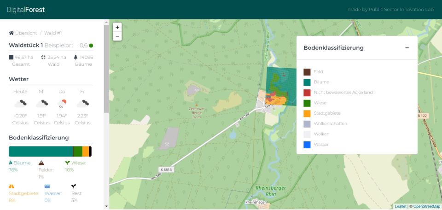
Task: Click the Leaflet attribution link
Action: click(x=401, y=206)
